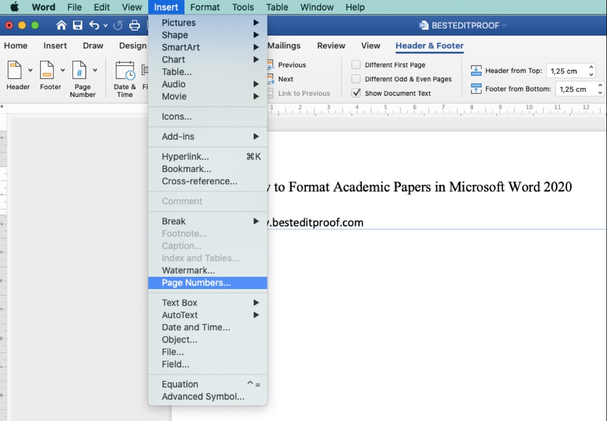Viewport: 607px width, 421px height.
Task: Open the Pictures submenu
Action: (x=178, y=23)
